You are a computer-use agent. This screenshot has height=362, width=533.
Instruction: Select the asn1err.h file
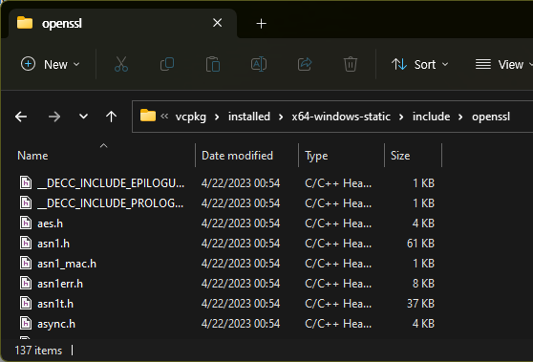(60, 284)
